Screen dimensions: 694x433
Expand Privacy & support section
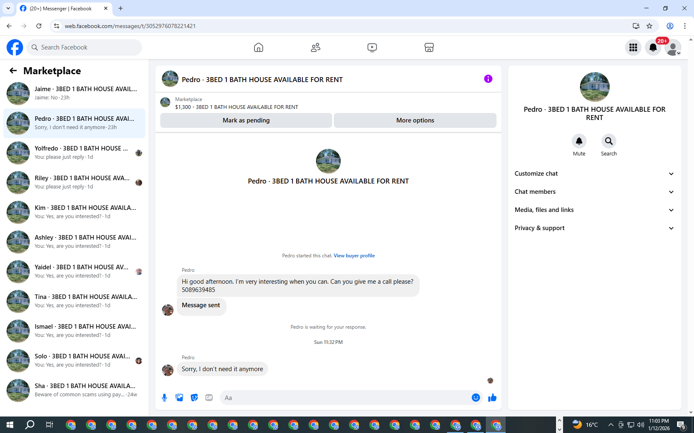(594, 228)
